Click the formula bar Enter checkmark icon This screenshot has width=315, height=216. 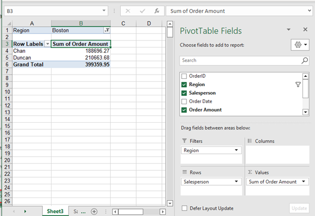click(x=143, y=11)
